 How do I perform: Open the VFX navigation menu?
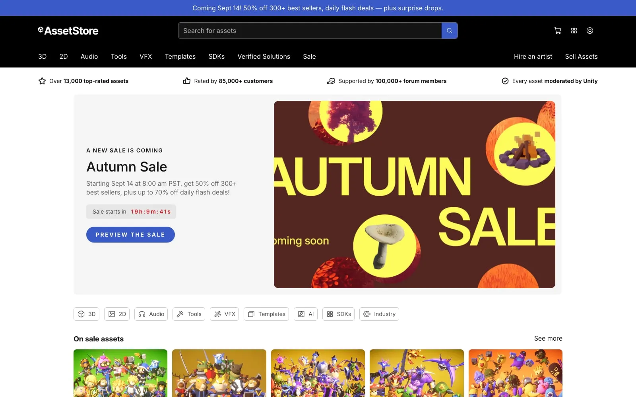146,56
